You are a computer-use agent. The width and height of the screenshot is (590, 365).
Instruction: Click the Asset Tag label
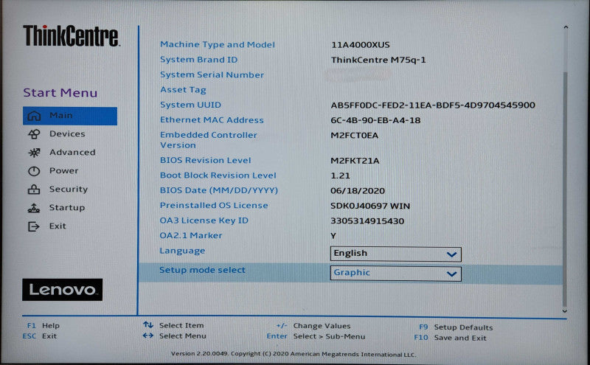[x=183, y=90]
